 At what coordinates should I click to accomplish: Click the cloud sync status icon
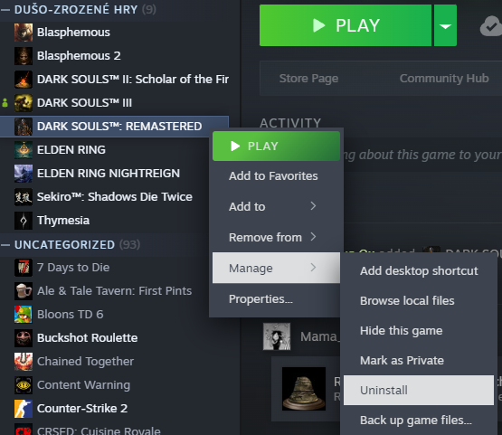[x=491, y=26]
